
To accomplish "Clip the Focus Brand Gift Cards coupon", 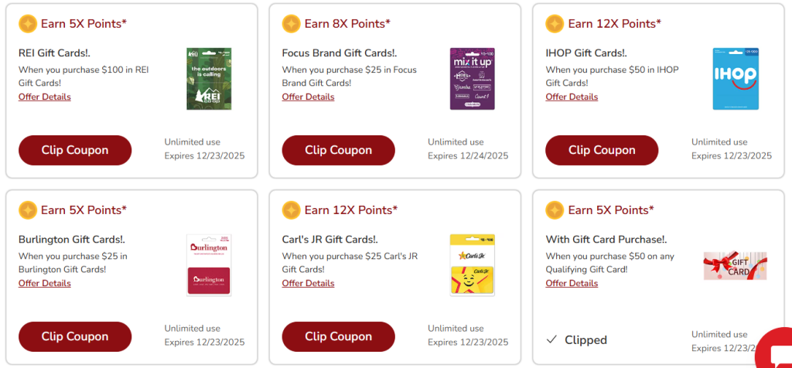I will (338, 150).
